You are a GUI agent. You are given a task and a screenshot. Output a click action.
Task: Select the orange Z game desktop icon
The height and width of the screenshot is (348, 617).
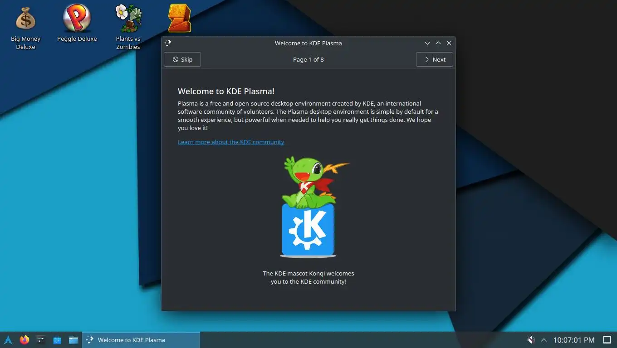point(179,18)
